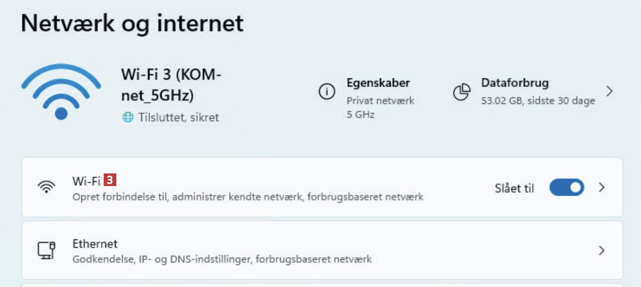Open the Egenskaber properties link

point(378,83)
